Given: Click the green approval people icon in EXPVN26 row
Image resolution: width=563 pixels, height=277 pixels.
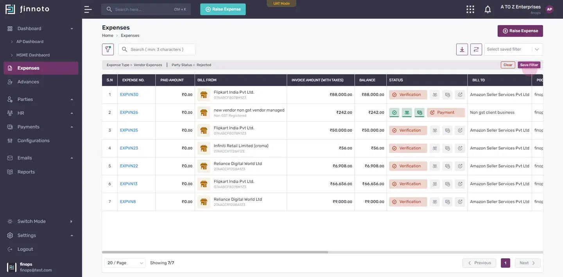Looking at the screenshot, I should (x=407, y=113).
